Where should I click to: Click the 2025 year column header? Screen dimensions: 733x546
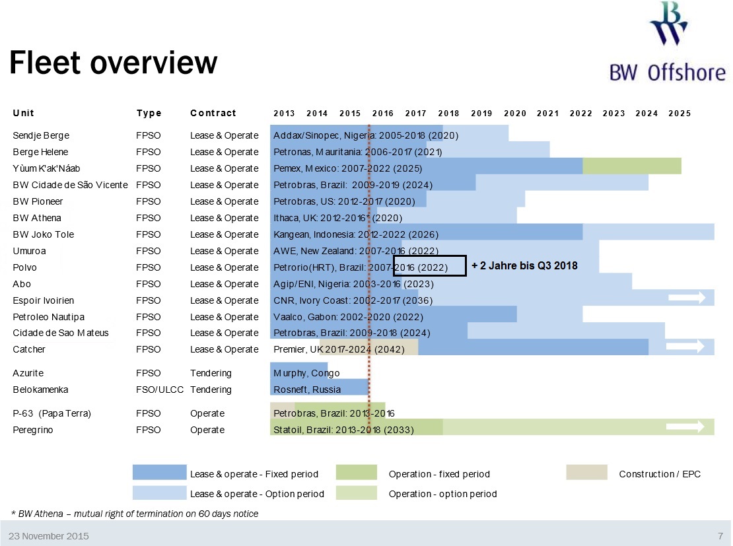tap(680, 113)
